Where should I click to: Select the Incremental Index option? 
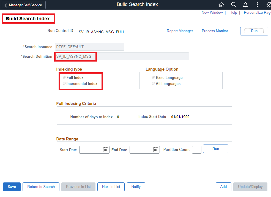pos(64,84)
